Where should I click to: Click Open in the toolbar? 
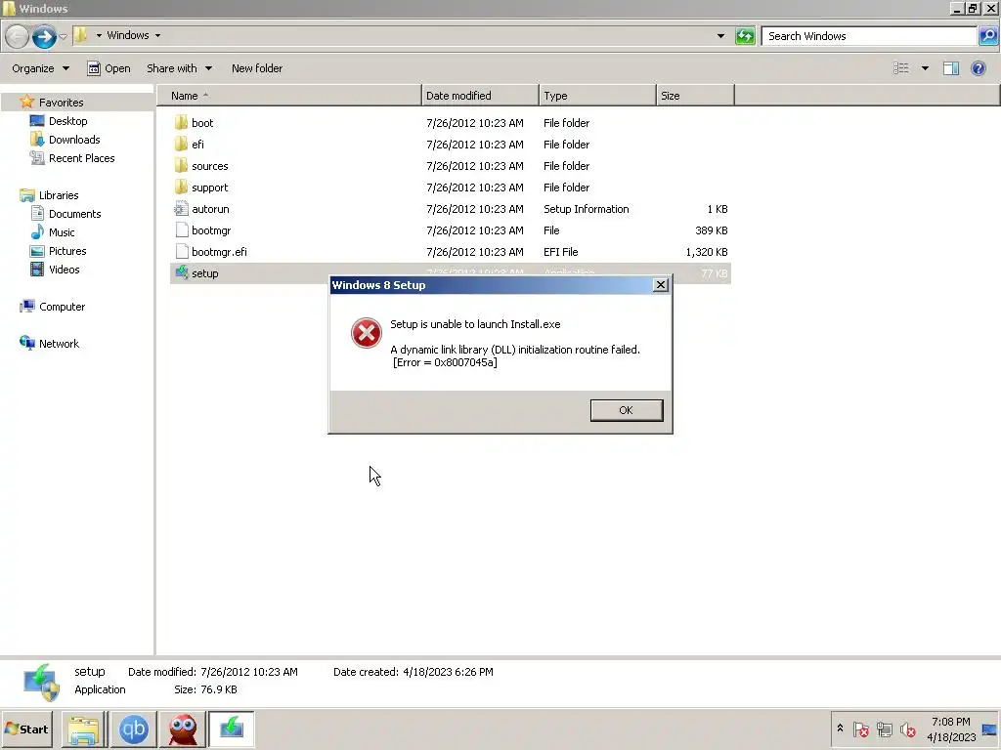click(109, 68)
